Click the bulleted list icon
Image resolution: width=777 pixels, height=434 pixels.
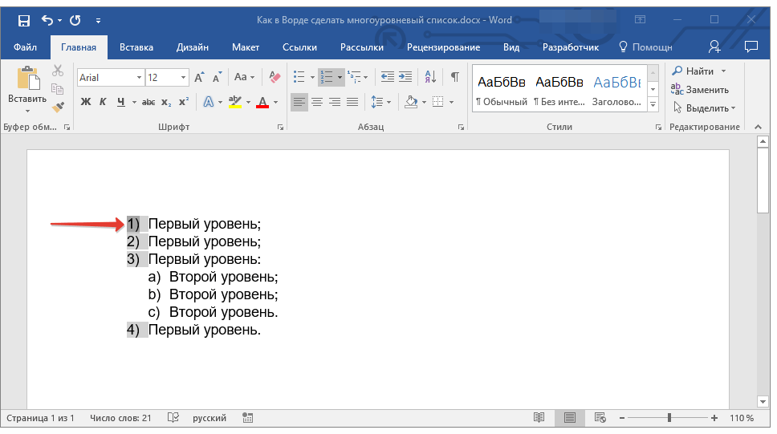coord(299,77)
